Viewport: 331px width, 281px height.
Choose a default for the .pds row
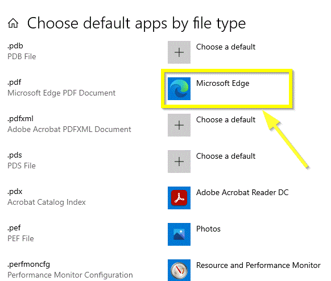226,156
